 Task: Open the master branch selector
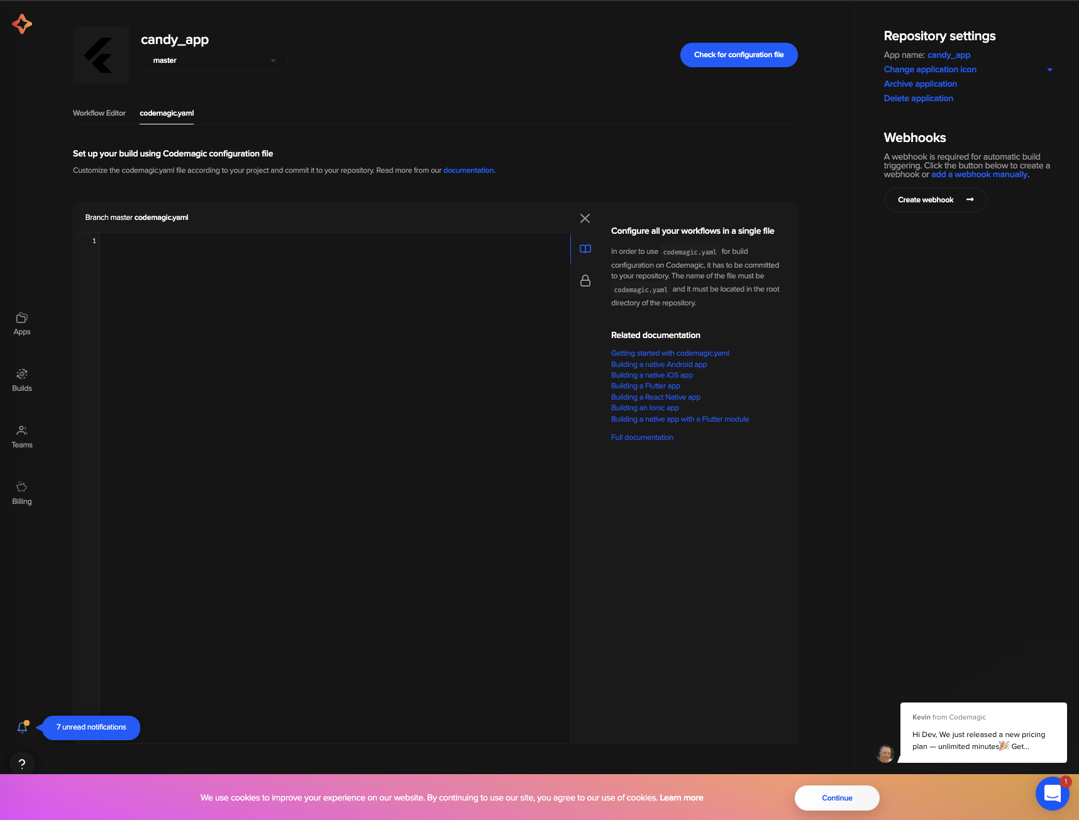(x=214, y=60)
